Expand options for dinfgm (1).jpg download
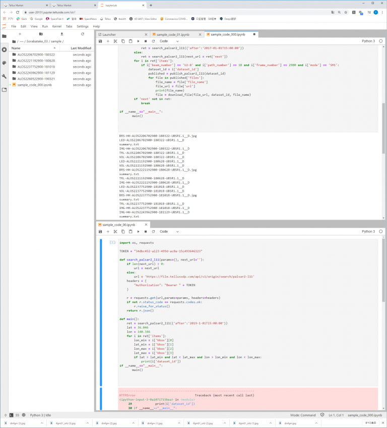The width and height of the screenshot is (387, 428). (179, 423)
